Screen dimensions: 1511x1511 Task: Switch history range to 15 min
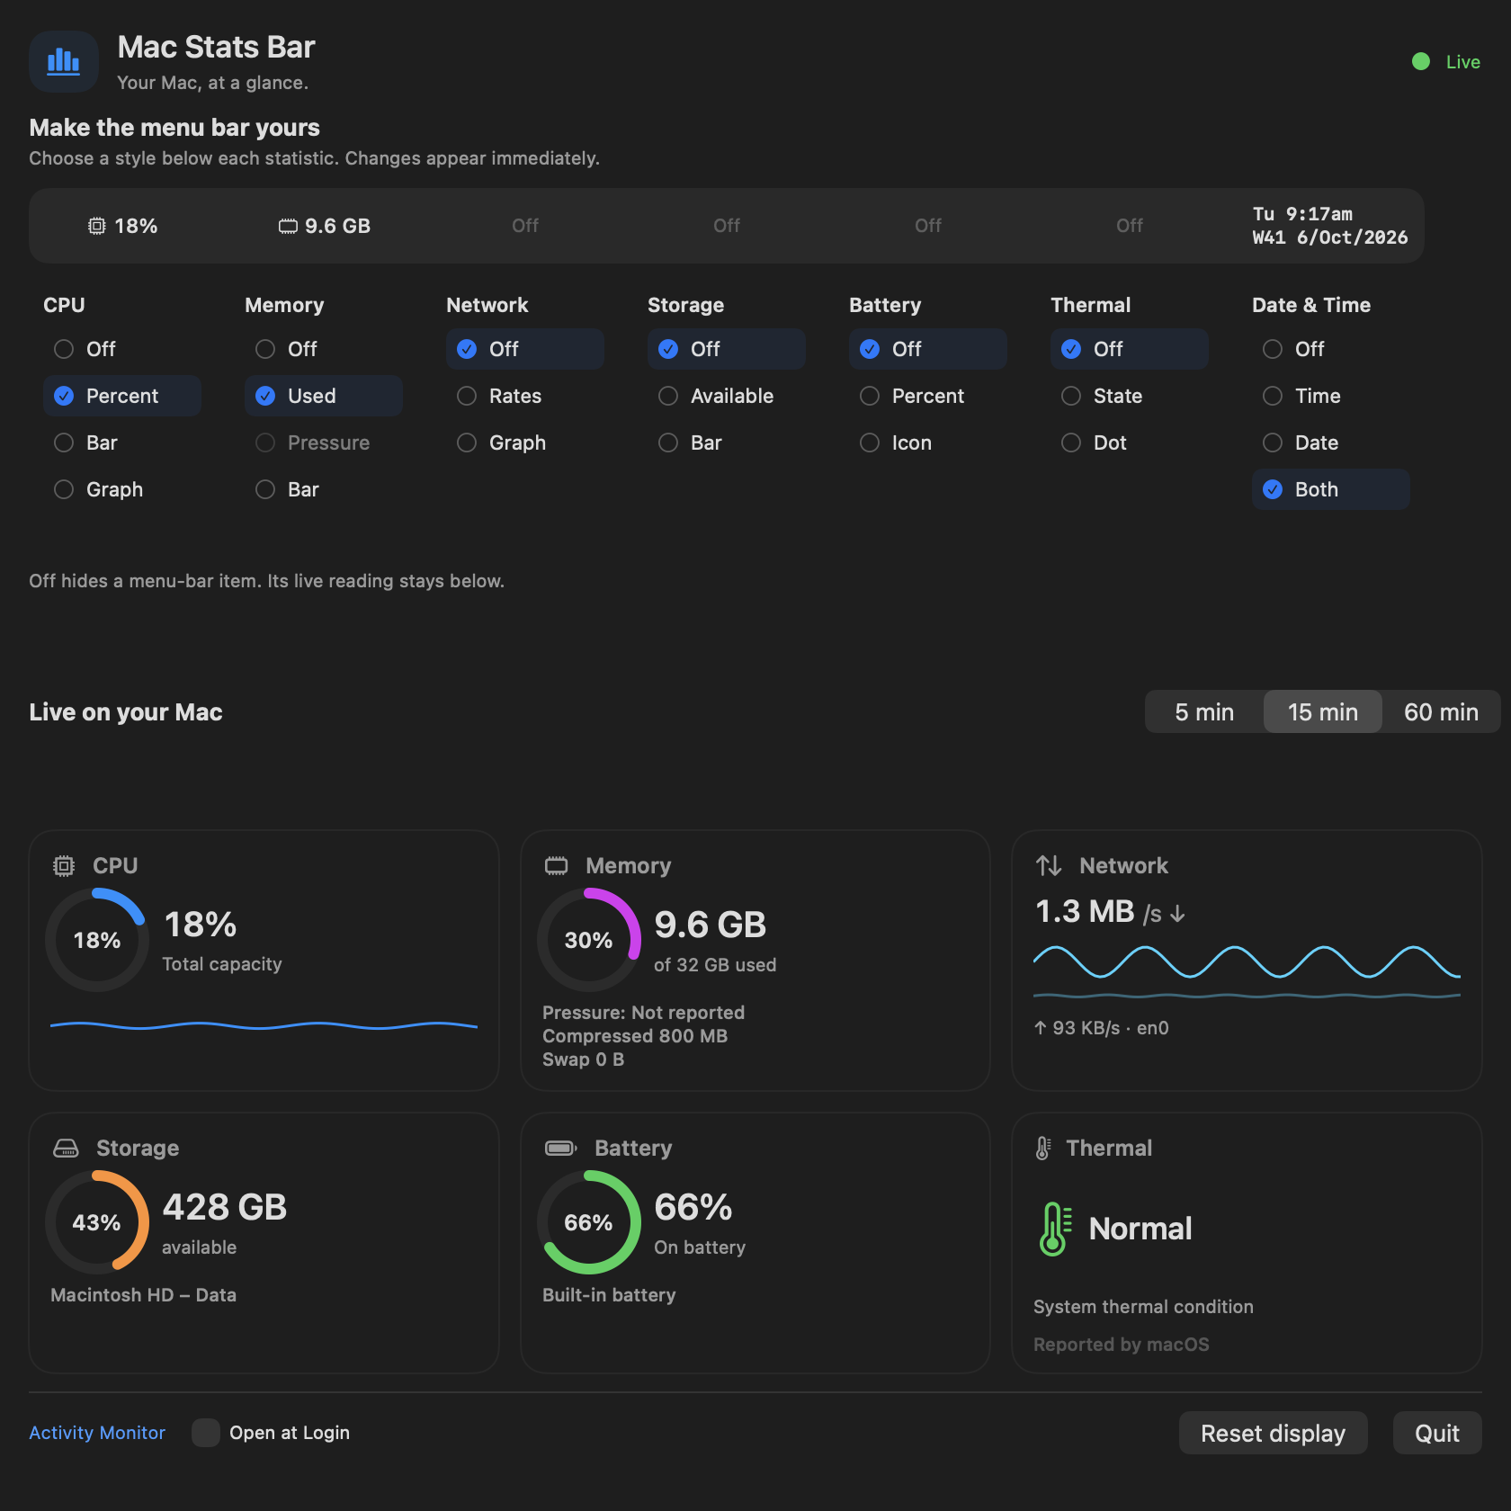pyautogui.click(x=1323, y=712)
